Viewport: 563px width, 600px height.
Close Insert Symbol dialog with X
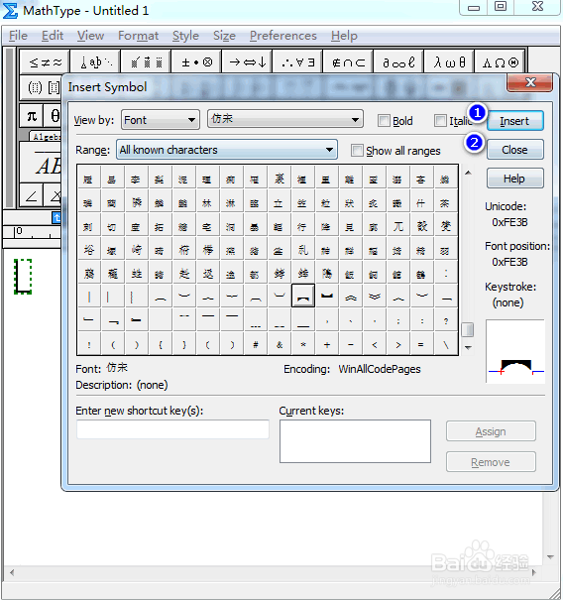click(x=529, y=82)
